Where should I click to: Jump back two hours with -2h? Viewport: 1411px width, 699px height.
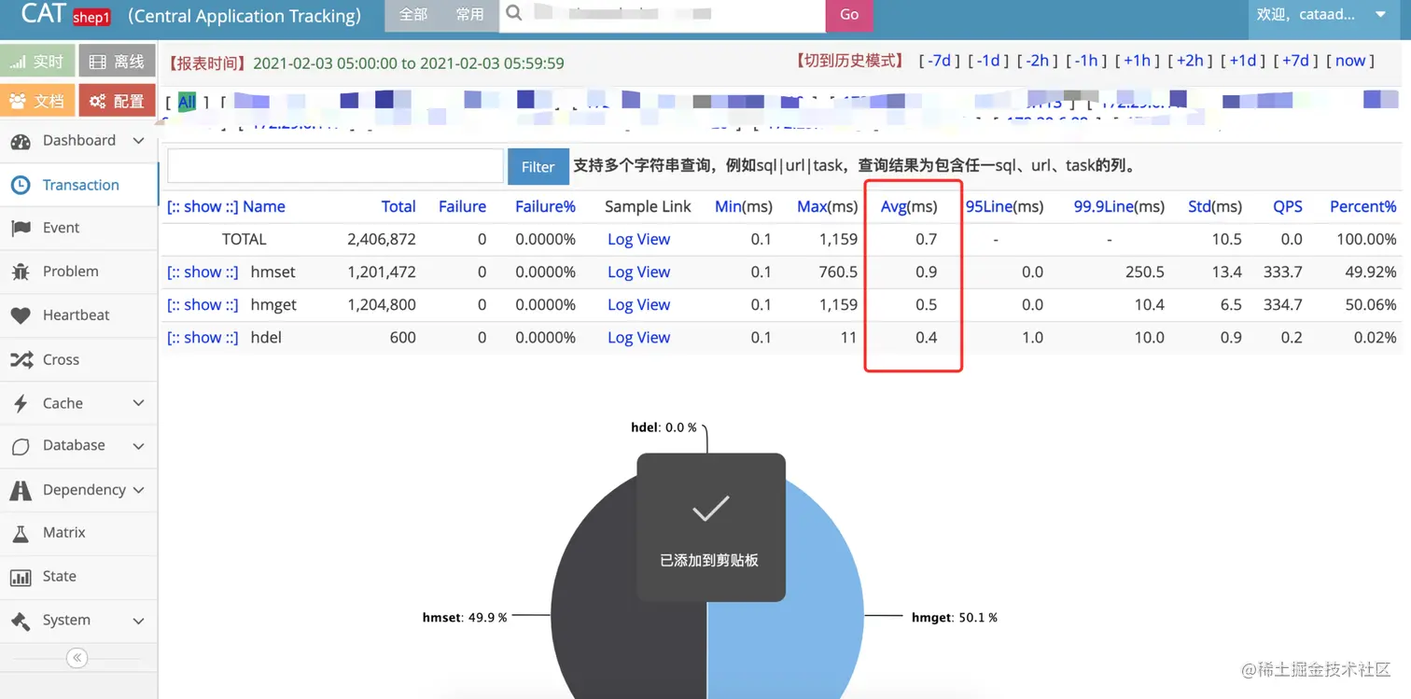(1038, 61)
